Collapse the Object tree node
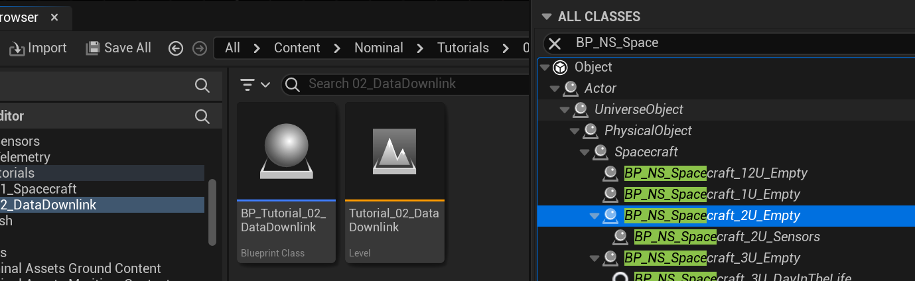 tap(545, 67)
